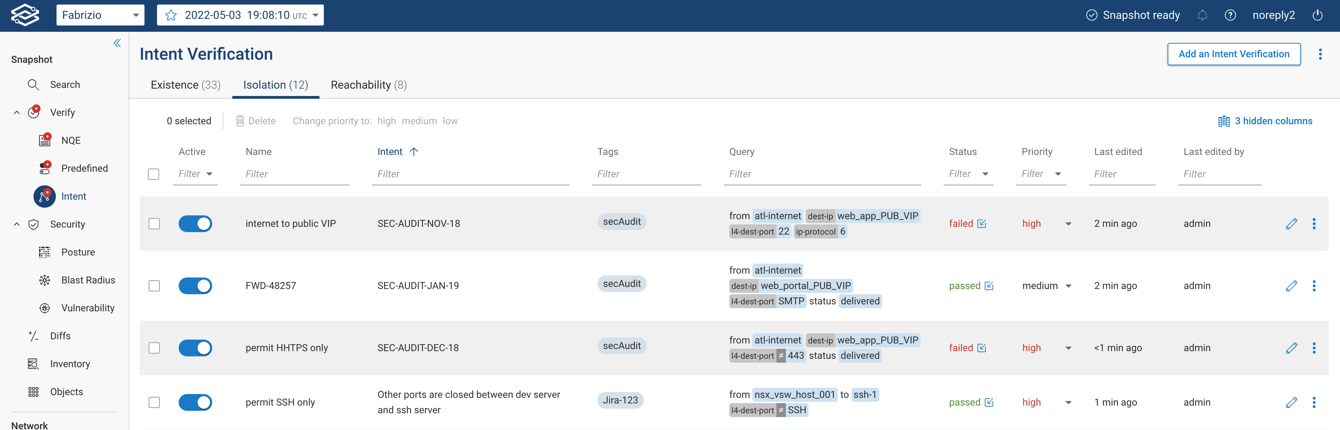Open the help question mark icon
Viewport: 1340px width, 430px height.
pyautogui.click(x=1230, y=15)
